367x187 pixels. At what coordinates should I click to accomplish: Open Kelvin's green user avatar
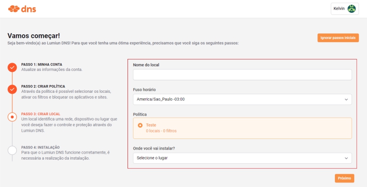[x=351, y=9]
